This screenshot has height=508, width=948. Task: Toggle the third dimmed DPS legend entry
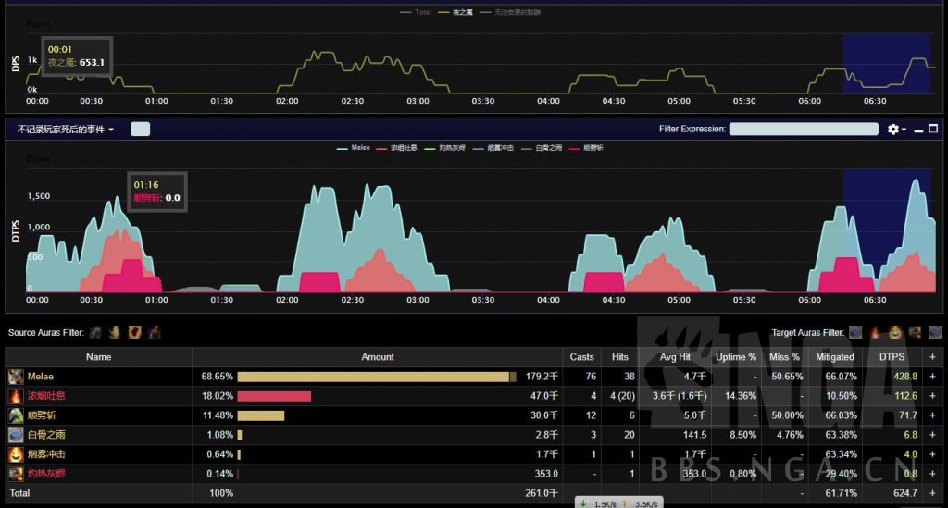click(510, 12)
